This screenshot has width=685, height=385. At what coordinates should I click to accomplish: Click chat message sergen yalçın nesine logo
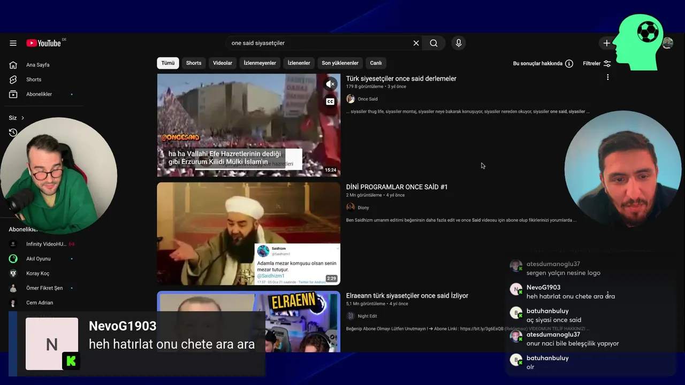[564, 273]
